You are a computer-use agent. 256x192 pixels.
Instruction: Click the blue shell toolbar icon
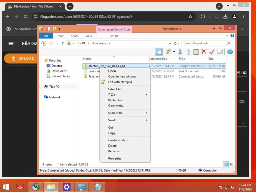[230, 52]
